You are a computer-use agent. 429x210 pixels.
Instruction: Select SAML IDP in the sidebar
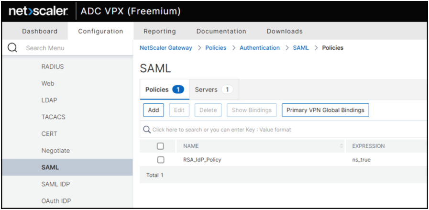coord(56,184)
